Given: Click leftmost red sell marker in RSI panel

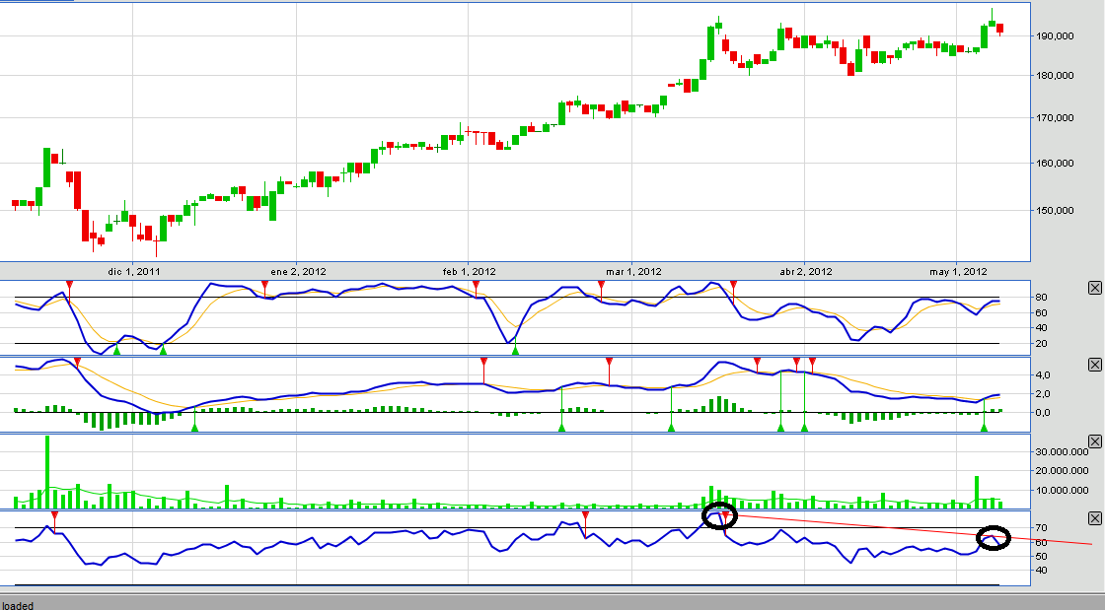Looking at the screenshot, I should [54, 515].
